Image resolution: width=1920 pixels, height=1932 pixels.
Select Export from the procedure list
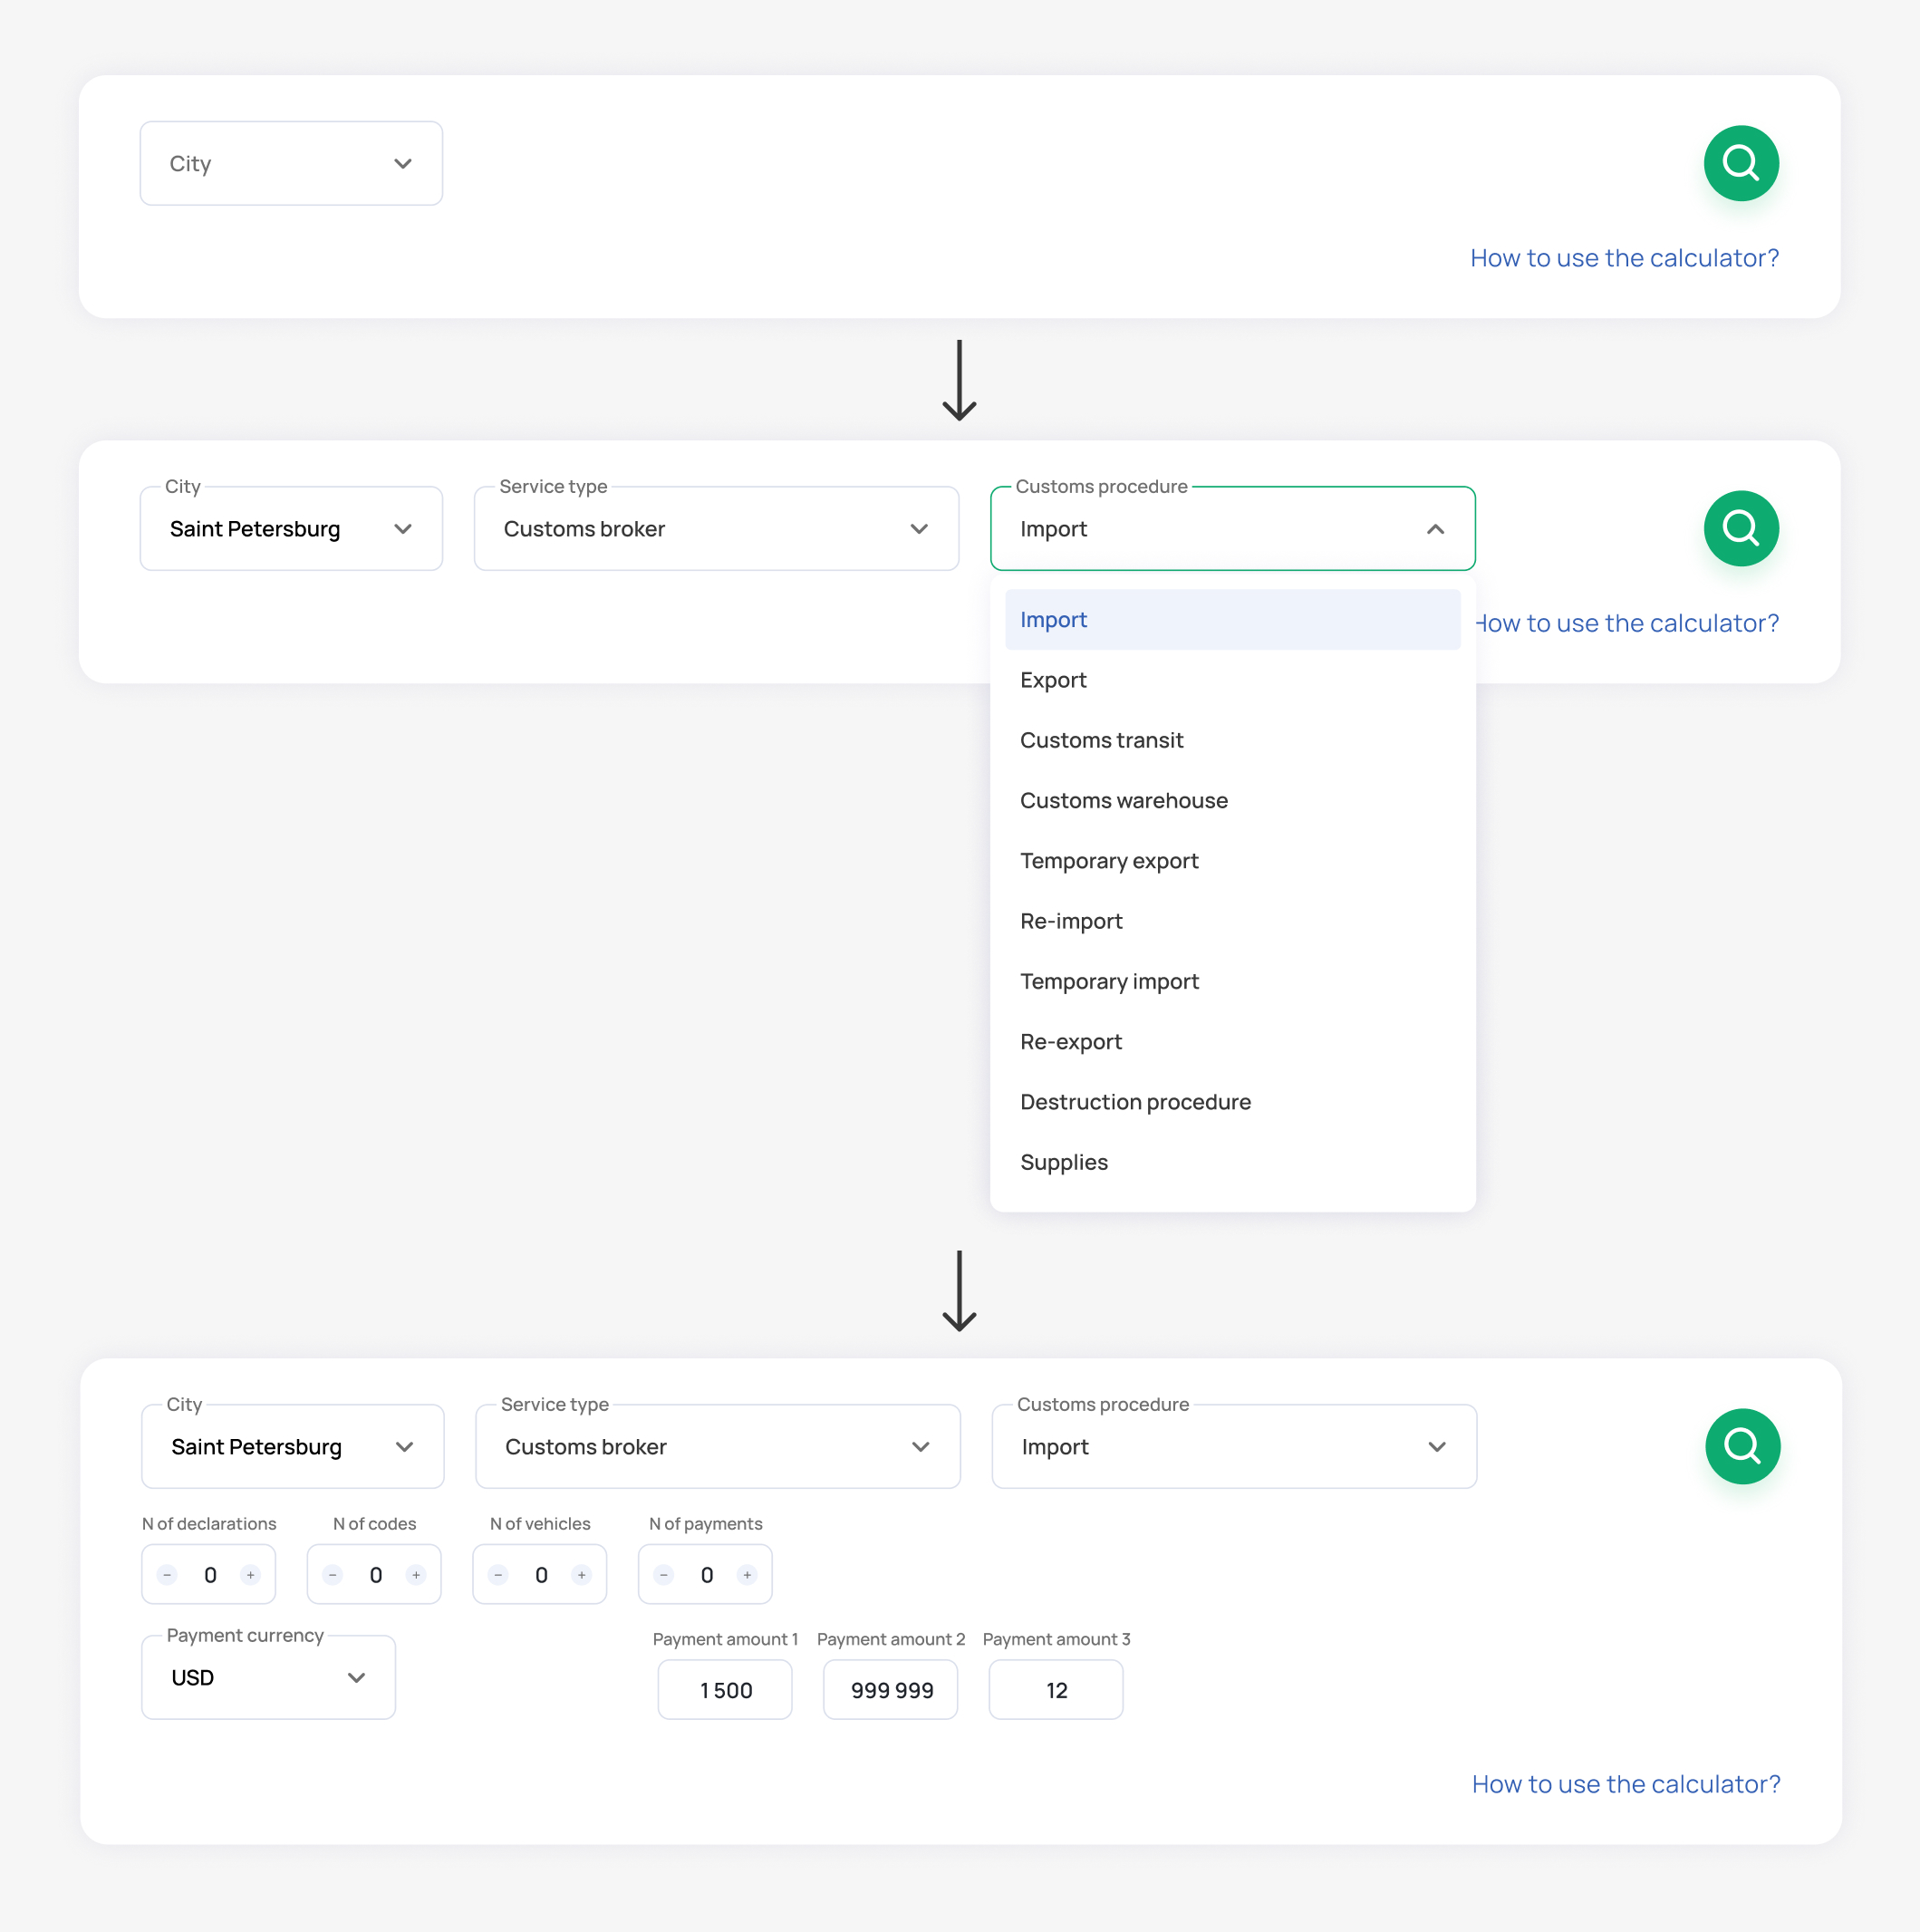[x=1053, y=680]
